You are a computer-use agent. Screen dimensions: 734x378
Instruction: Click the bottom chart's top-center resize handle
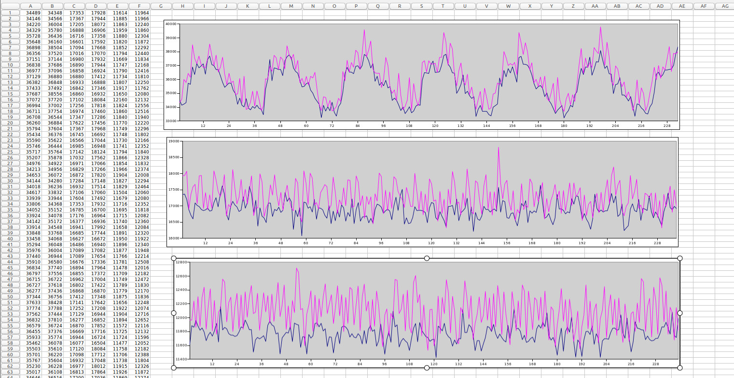tap(427, 258)
